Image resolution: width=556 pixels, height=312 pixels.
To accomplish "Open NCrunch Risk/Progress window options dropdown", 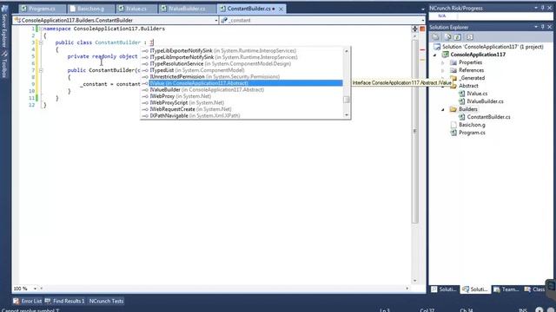I will pyautogui.click(x=536, y=8).
